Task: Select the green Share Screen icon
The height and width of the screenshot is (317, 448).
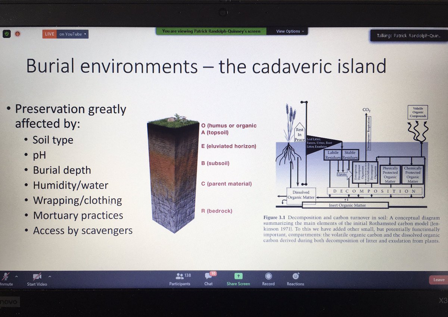Action: (238, 277)
